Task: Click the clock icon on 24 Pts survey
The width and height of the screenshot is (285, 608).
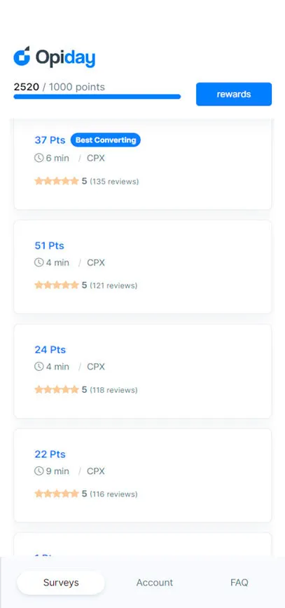Action: click(39, 367)
